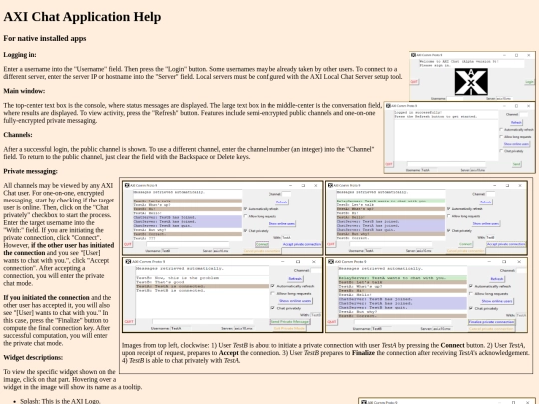Click Refresh in the Send Private Message window
Screen dimensions: 539x404
(295, 279)
